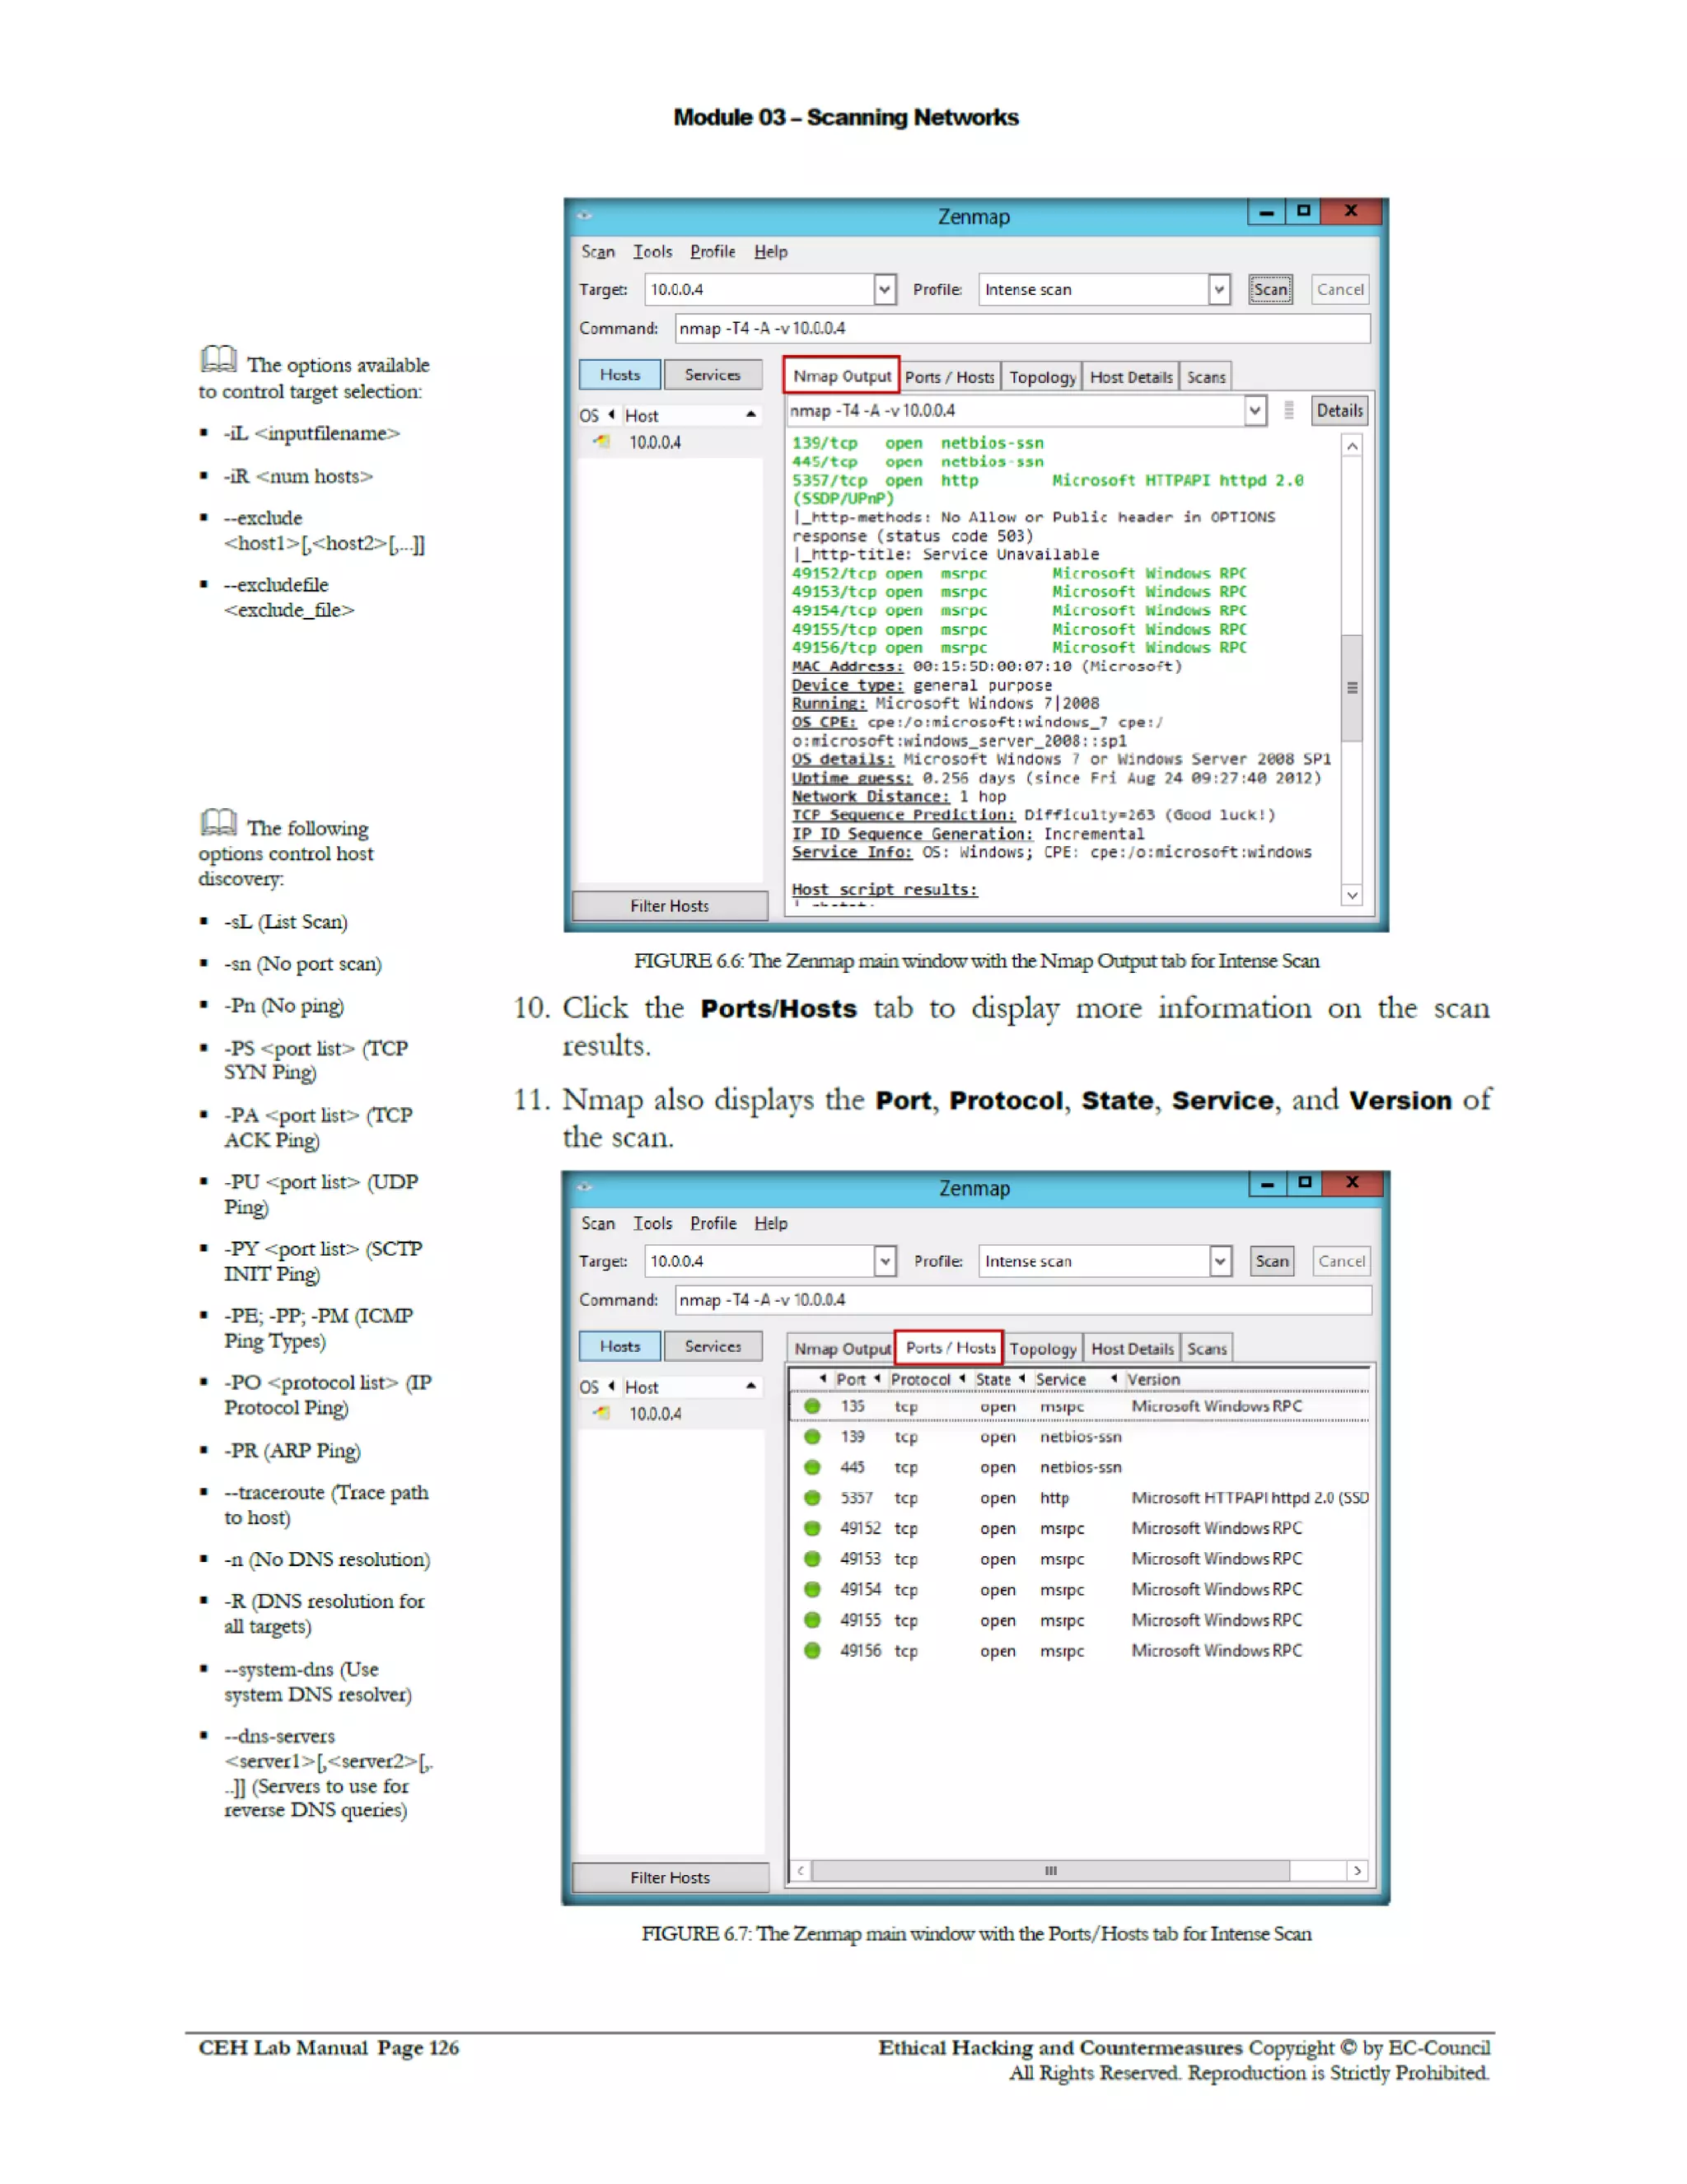The height and width of the screenshot is (2184, 1687).
Task: Open Tools menu in lower Zenmap window
Action: pos(652,1223)
